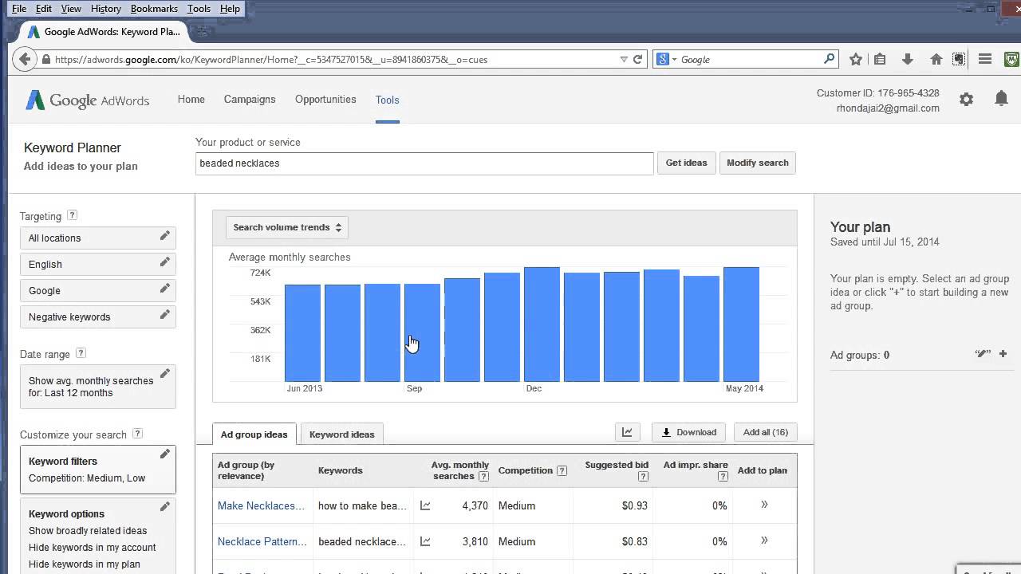Open the History menu
Image resolution: width=1021 pixels, height=574 pixels.
106,9
